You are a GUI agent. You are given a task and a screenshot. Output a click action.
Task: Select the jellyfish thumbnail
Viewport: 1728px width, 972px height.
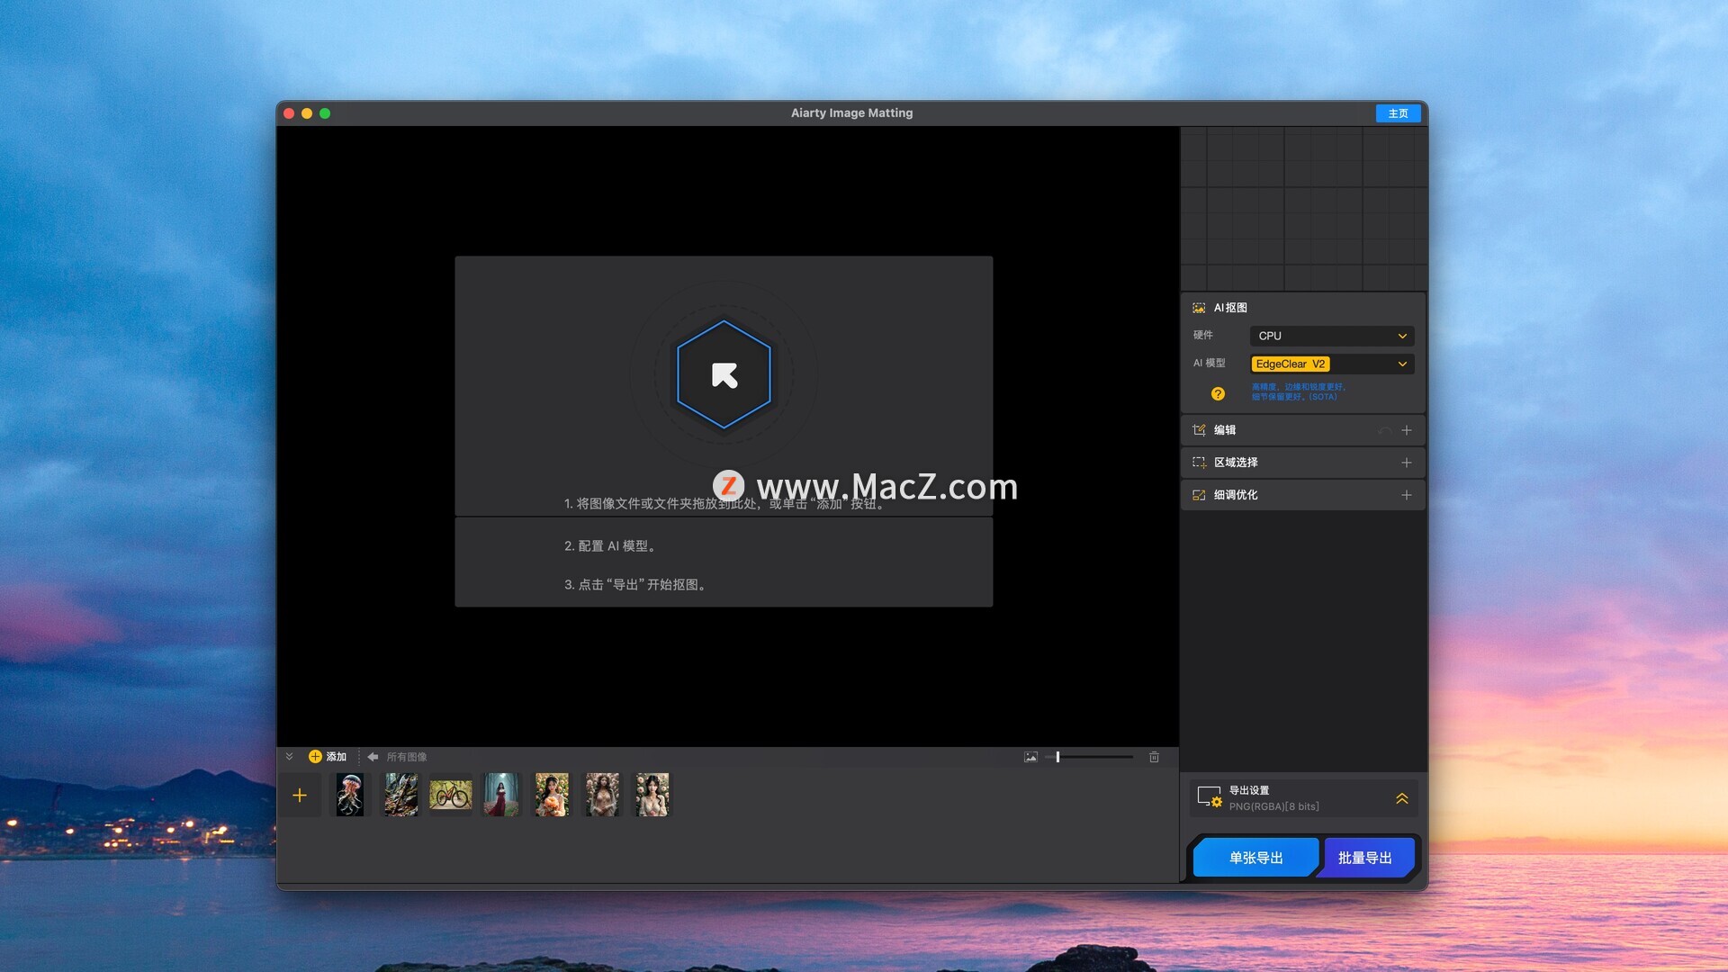click(350, 796)
